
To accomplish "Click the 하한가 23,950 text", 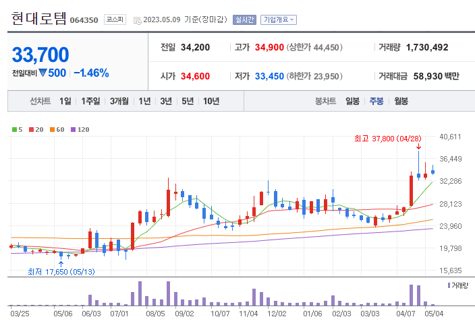I will point(314,76).
